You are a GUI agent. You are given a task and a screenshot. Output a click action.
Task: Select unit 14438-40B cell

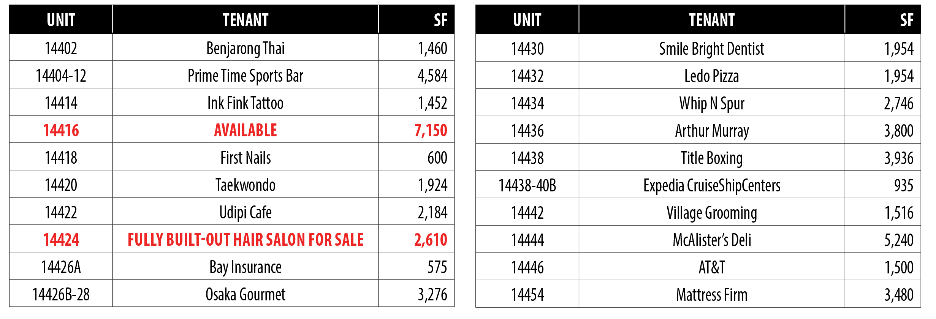(527, 186)
